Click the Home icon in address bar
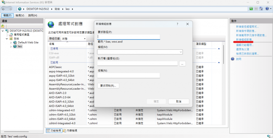Image resolution: width=273 pixels, height=138 pixels. point(261,9)
